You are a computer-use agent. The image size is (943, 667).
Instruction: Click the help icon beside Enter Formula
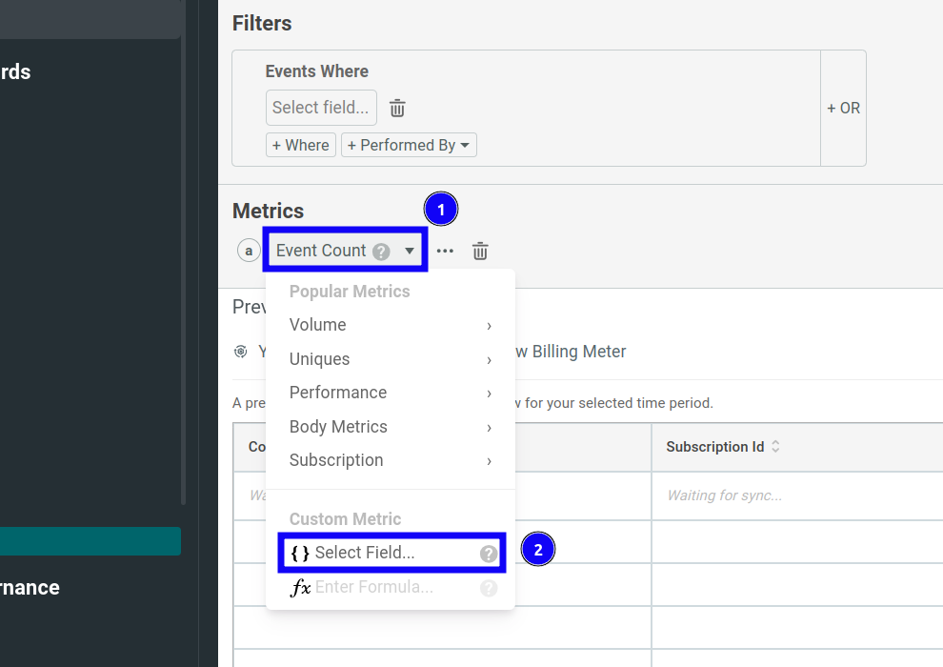tap(489, 588)
